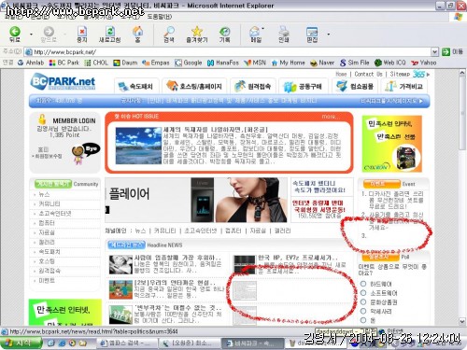This screenshot has height=350, width=467.
Task: Open the Daum links bar shortcut
Action: pyautogui.click(x=125, y=63)
